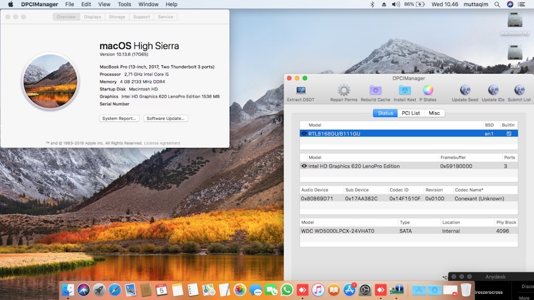Open the P States tool

coord(428,90)
